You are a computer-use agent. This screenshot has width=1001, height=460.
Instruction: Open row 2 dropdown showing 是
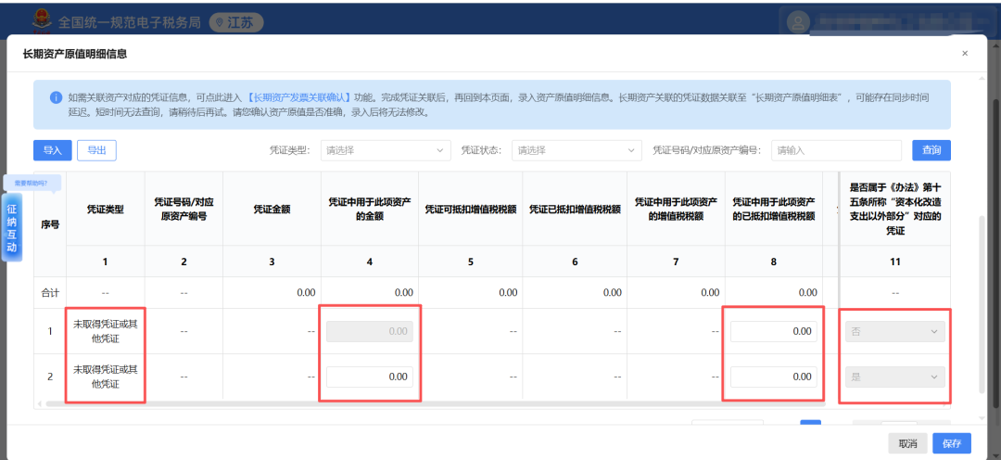tap(894, 377)
